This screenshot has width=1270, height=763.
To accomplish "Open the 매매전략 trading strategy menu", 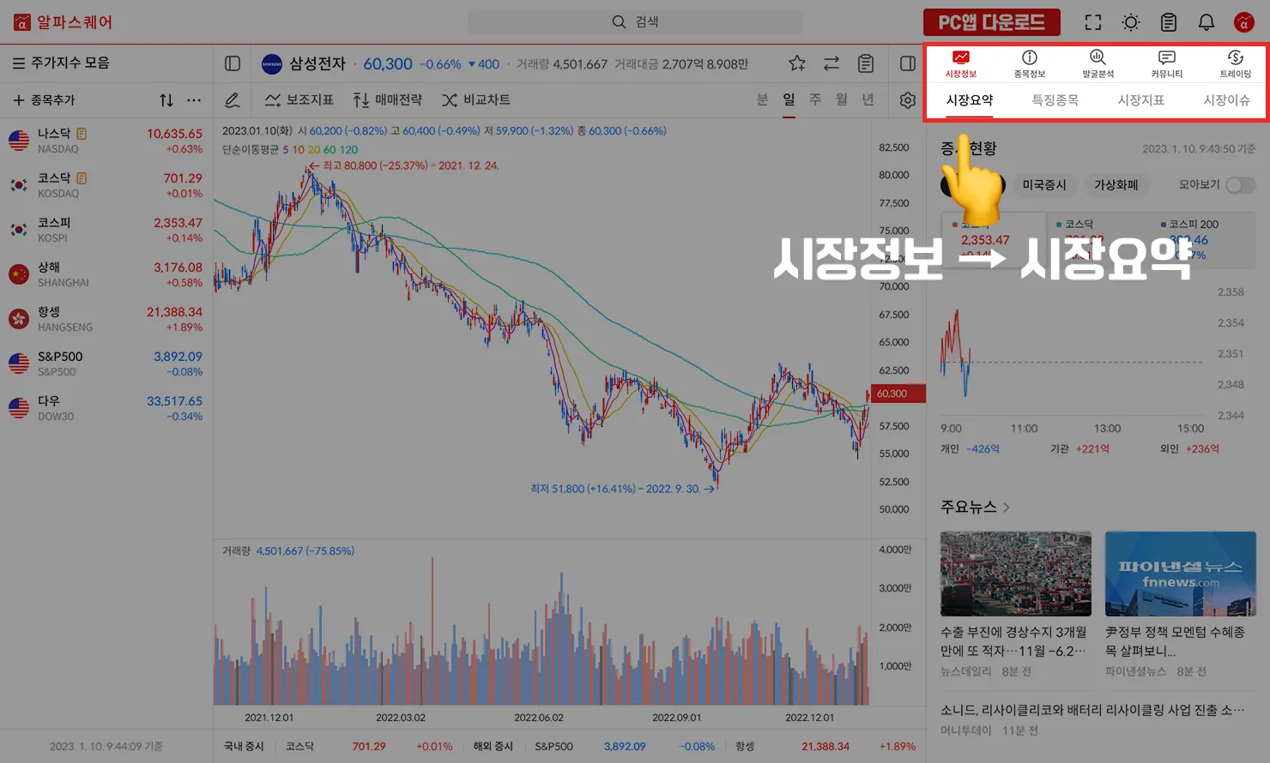I will 388,100.
